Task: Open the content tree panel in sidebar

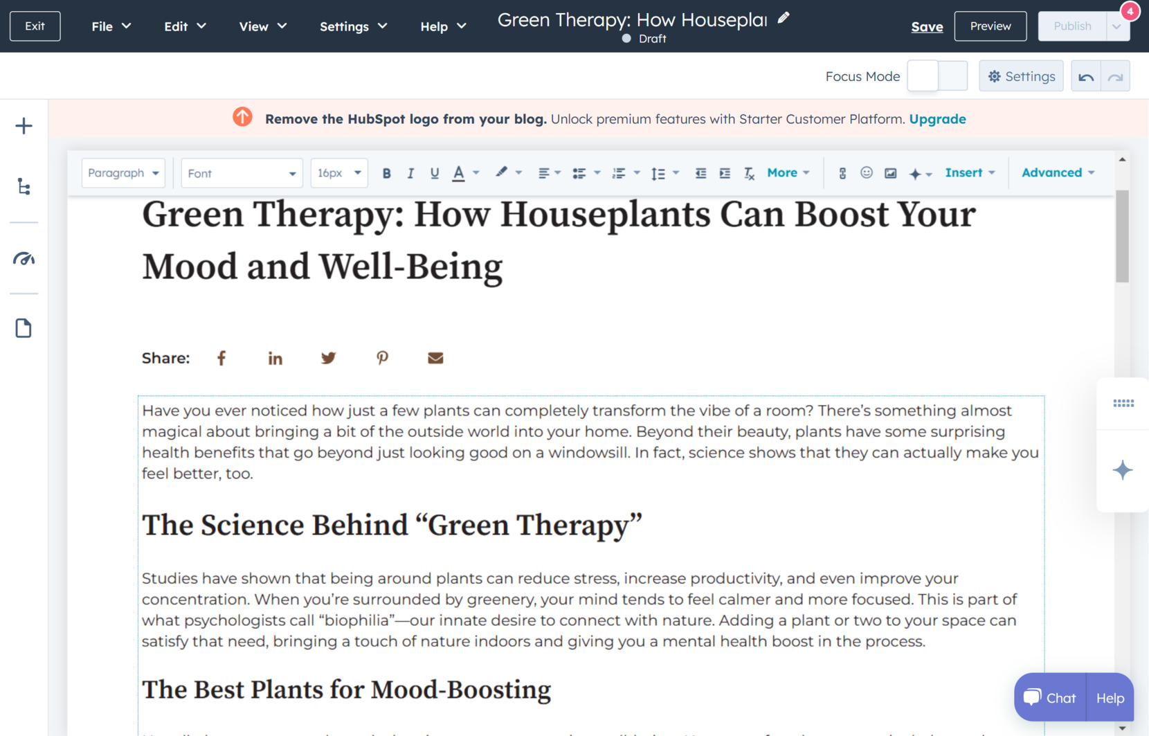Action: tap(24, 186)
